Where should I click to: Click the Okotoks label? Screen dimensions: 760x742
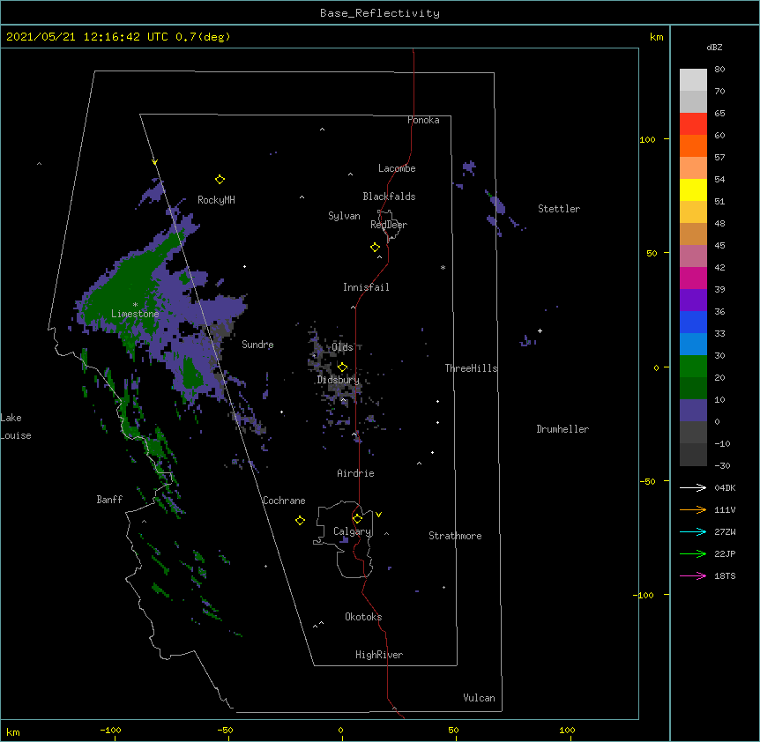point(363,617)
